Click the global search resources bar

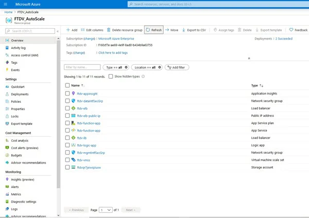pyautogui.click(x=218, y=4)
